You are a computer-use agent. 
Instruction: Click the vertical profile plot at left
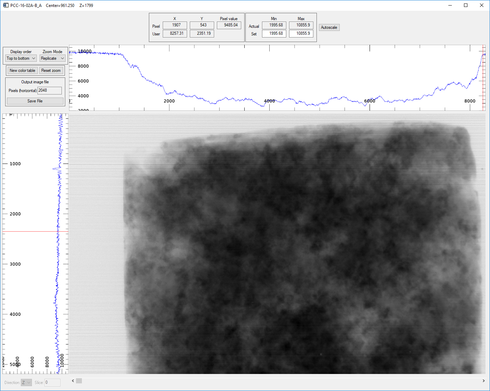pyautogui.click(x=35, y=244)
